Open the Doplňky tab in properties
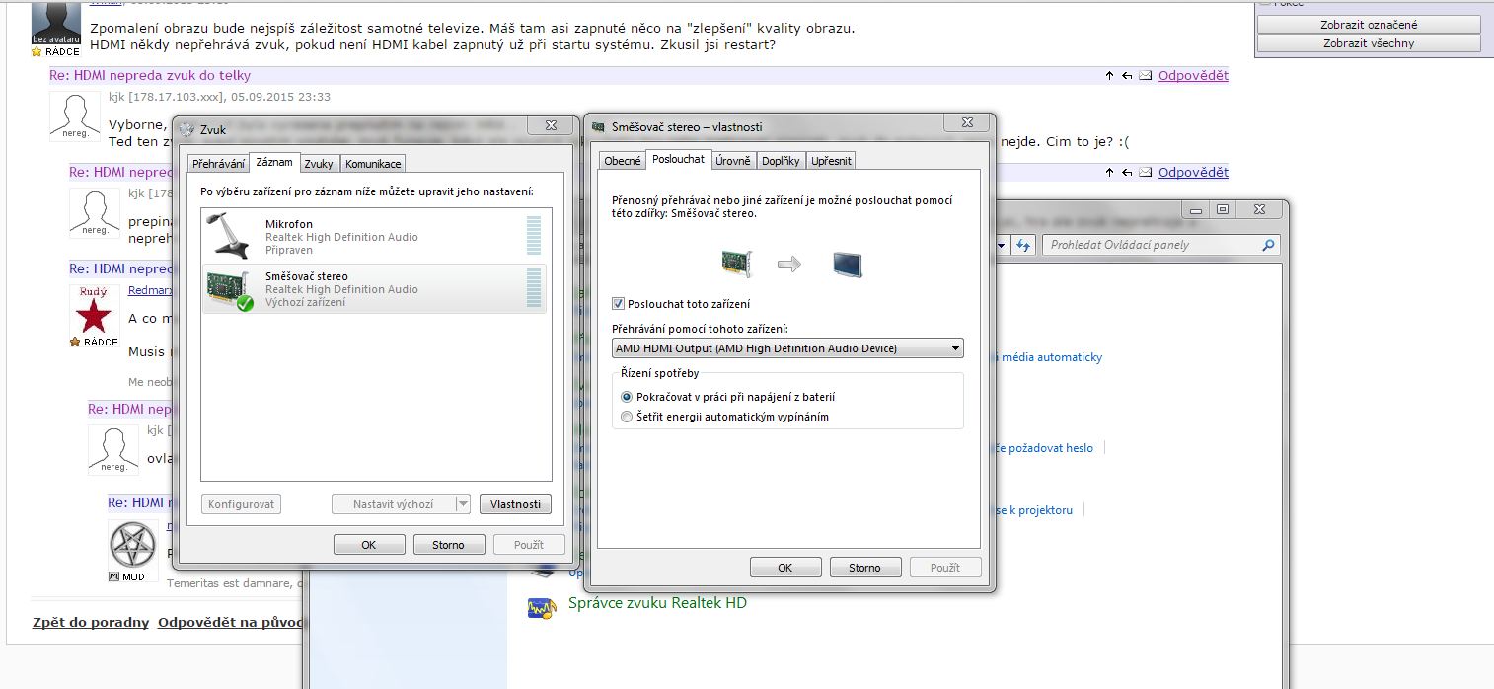Screen dimensions: 1494x689 click(781, 161)
